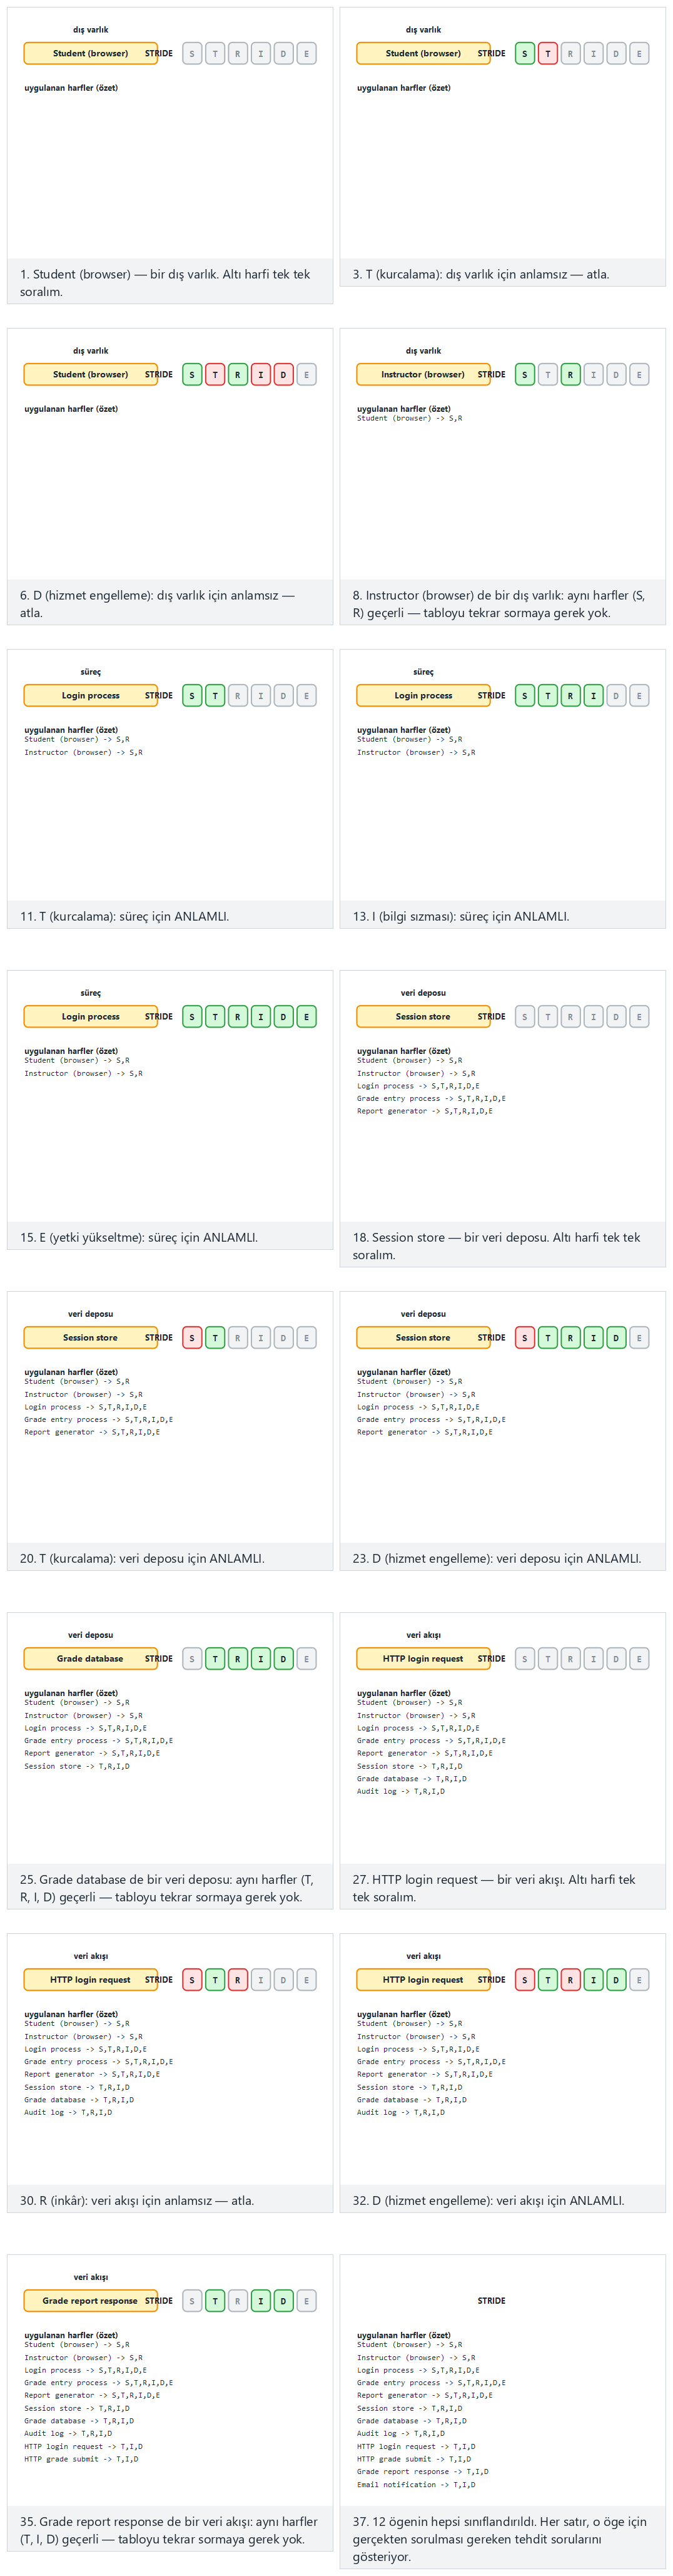Viewport: 673px width, 2576px height.
Task: Click green D box in step 32 HTTP login request
Action: [x=616, y=1979]
